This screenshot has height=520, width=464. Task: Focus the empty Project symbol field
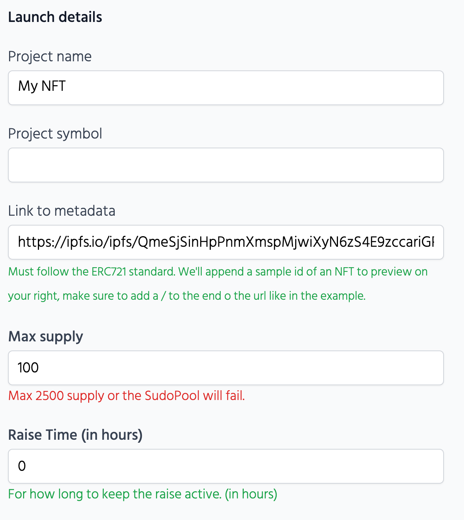(226, 165)
